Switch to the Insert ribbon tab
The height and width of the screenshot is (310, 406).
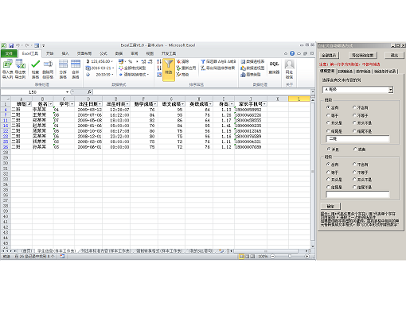coord(65,53)
